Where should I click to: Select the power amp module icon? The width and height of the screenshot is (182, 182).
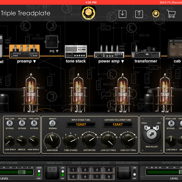pos(109,52)
